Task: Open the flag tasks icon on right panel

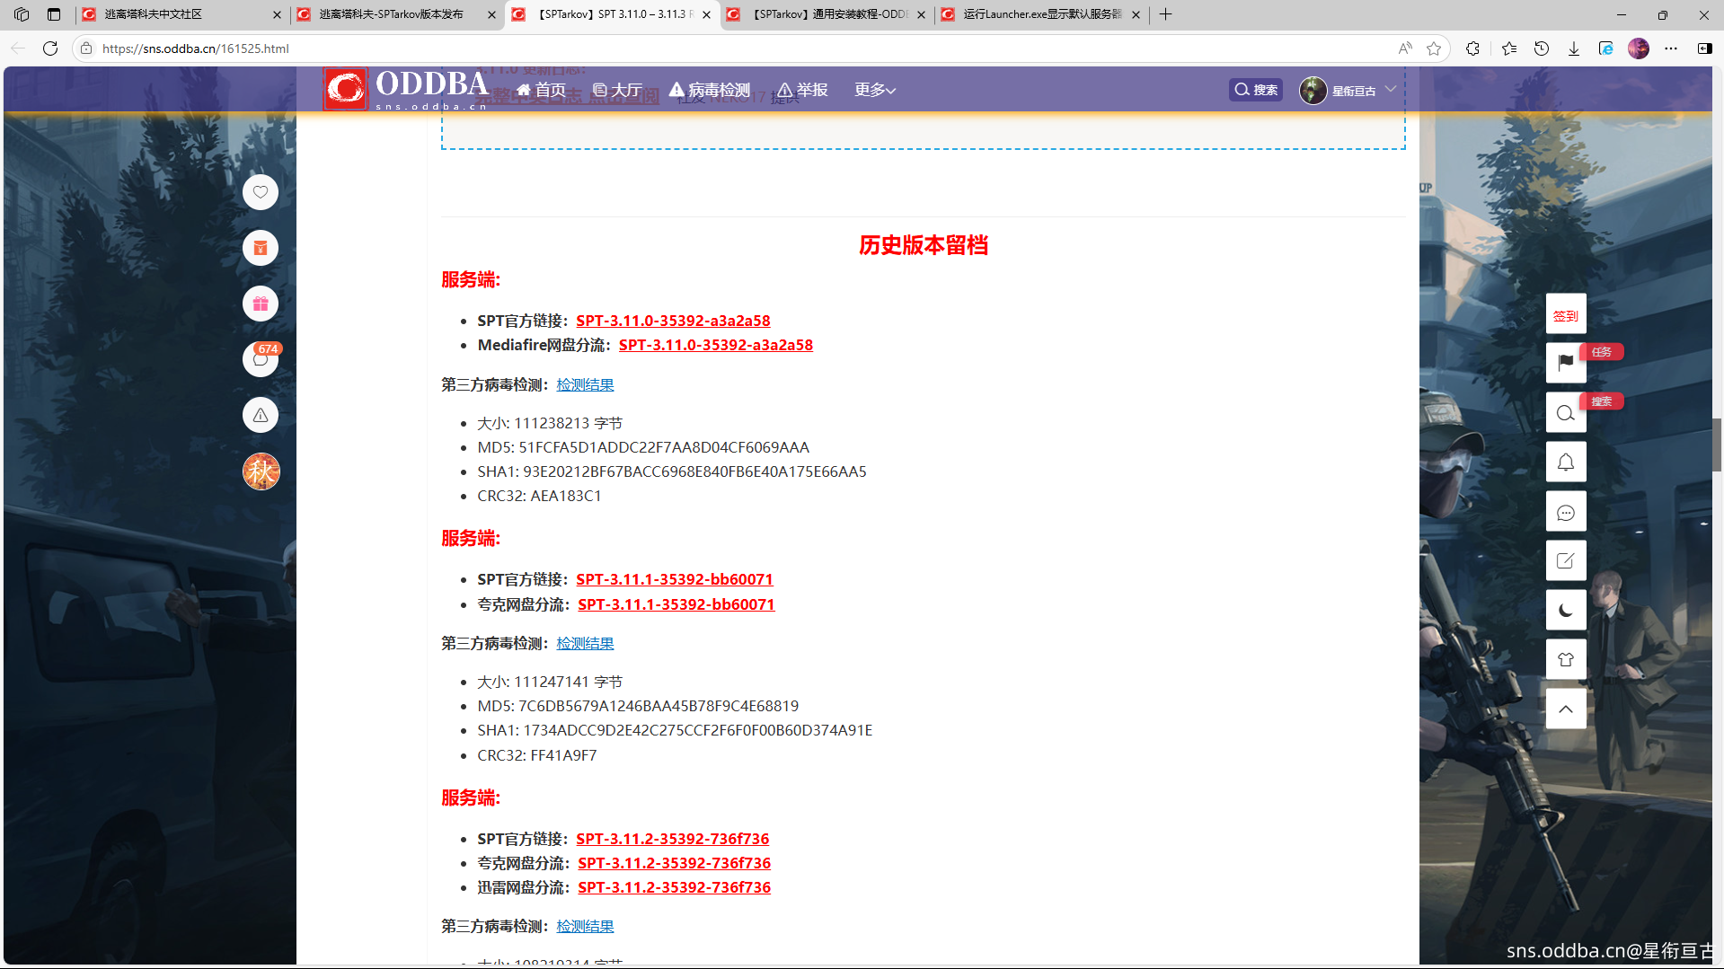Action: (x=1566, y=362)
